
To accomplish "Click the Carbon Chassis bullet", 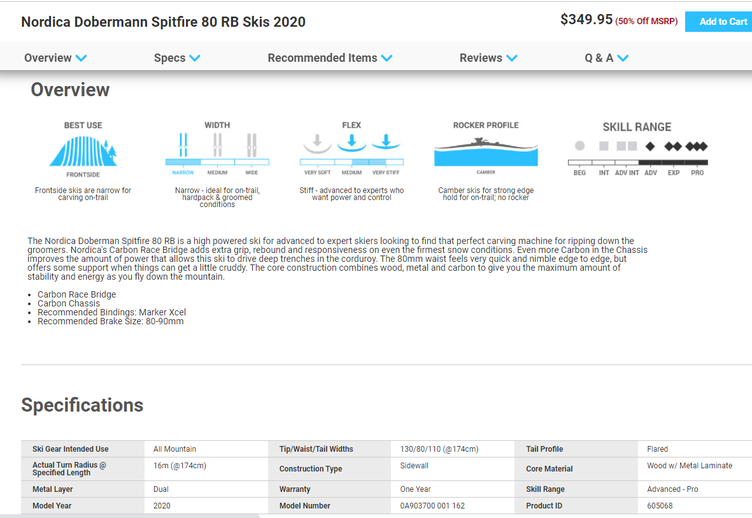I will (69, 303).
